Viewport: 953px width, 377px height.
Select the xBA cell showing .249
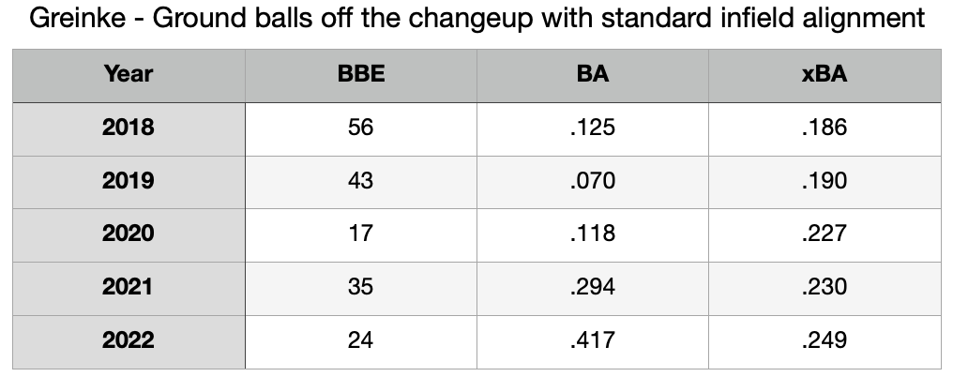point(824,341)
